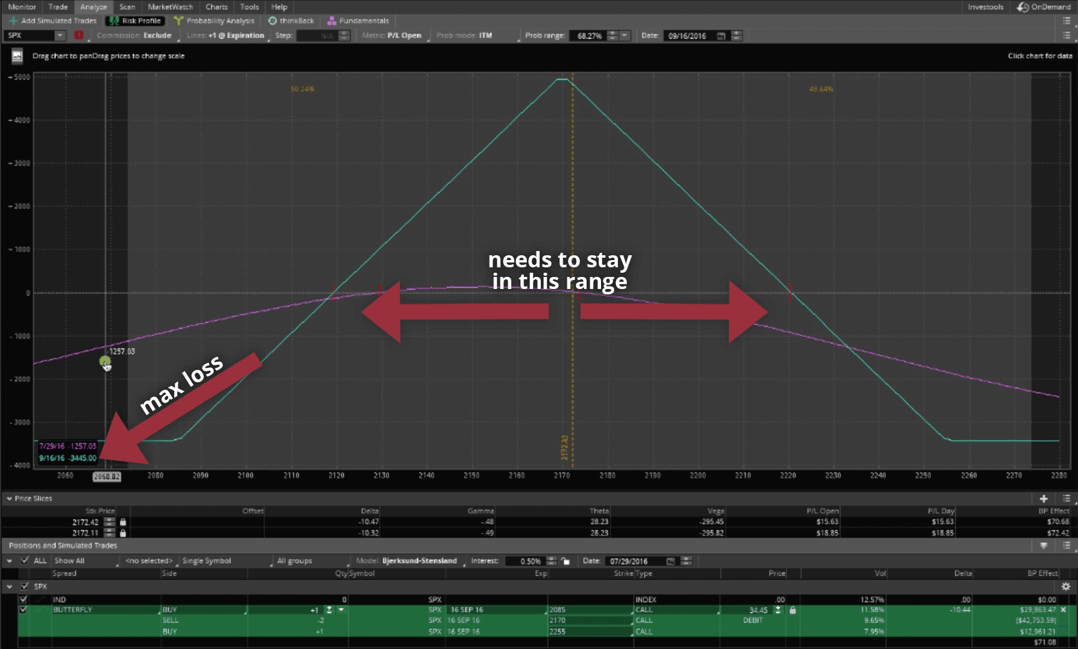Open the Scan menu tab
Screen dimensions: 1078x649
click(127, 7)
